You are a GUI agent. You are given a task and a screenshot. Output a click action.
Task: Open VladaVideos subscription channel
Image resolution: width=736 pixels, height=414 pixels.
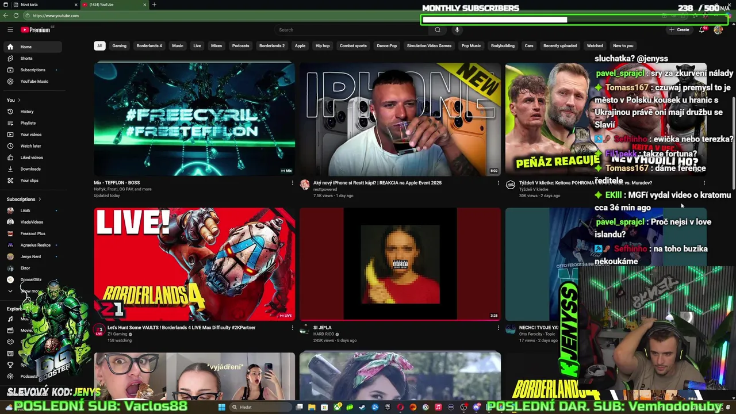click(32, 222)
